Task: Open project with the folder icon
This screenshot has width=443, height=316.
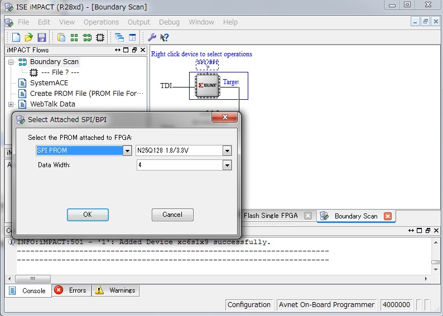Action: click(x=29, y=37)
